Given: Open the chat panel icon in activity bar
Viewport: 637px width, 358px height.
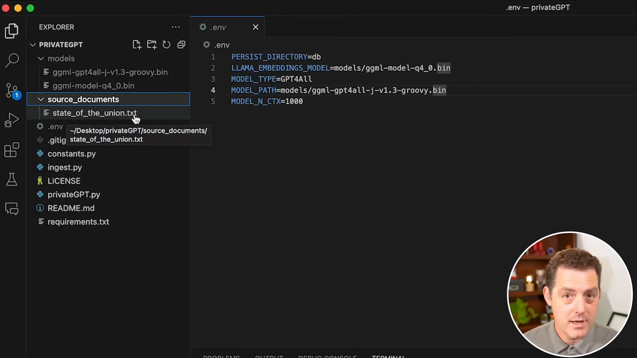Looking at the screenshot, I should point(12,208).
